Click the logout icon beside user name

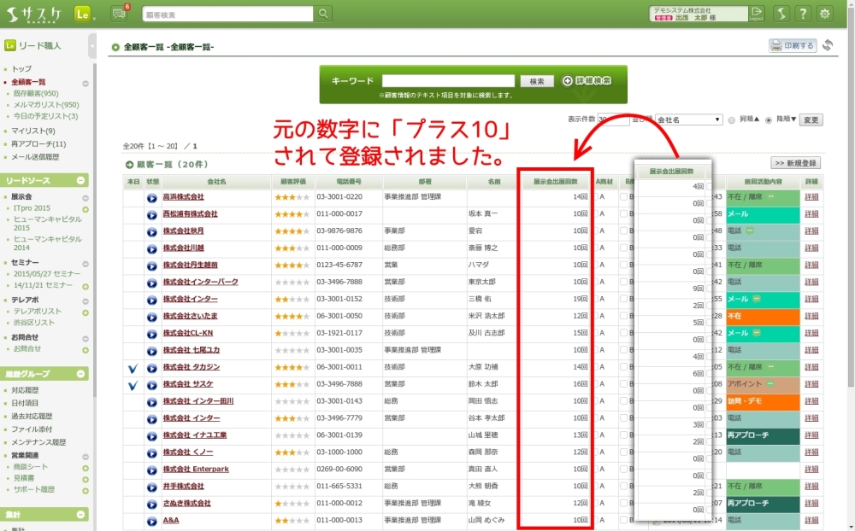[x=757, y=14]
